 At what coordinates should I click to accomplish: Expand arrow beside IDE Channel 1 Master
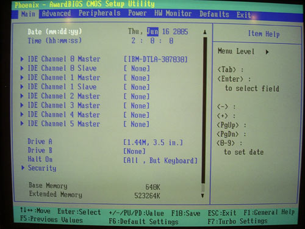(22, 78)
